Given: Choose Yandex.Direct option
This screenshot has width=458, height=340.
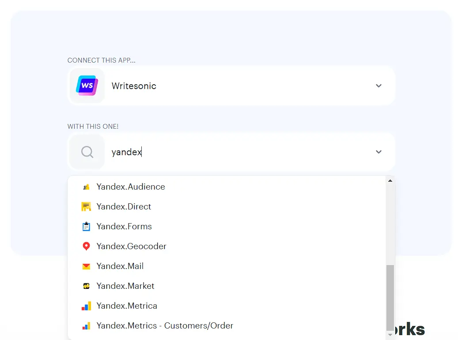Looking at the screenshot, I should coord(227,206).
